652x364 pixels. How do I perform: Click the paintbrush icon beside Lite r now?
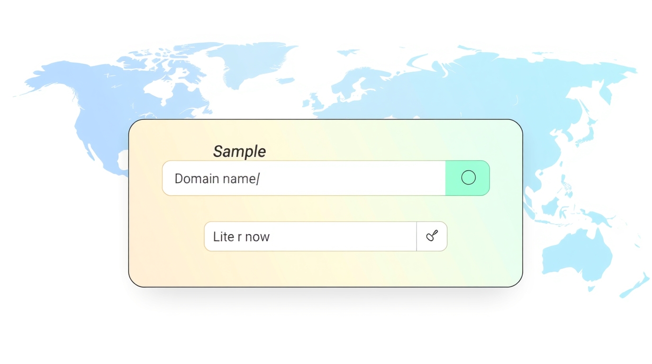(432, 236)
